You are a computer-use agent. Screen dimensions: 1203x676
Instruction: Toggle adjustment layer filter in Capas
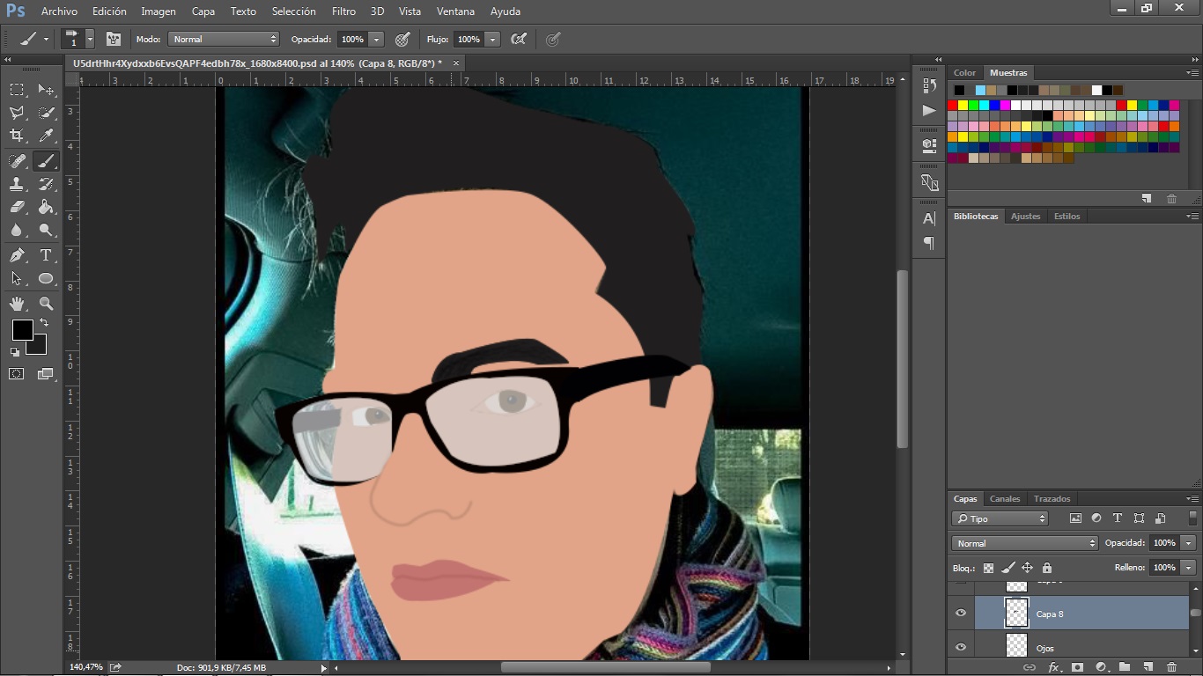tap(1096, 518)
